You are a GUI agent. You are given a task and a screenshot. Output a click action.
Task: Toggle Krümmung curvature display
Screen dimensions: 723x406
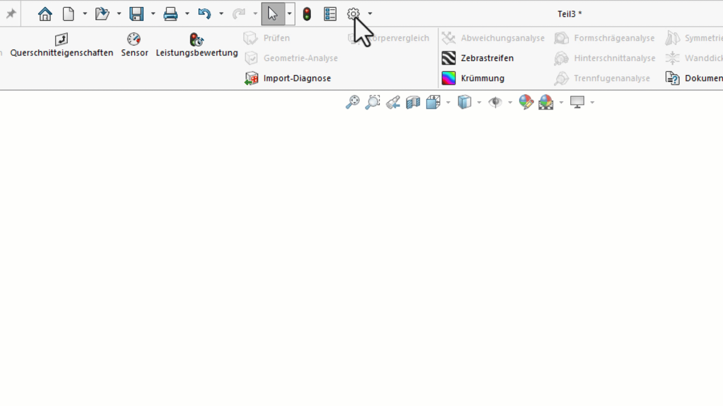click(473, 78)
